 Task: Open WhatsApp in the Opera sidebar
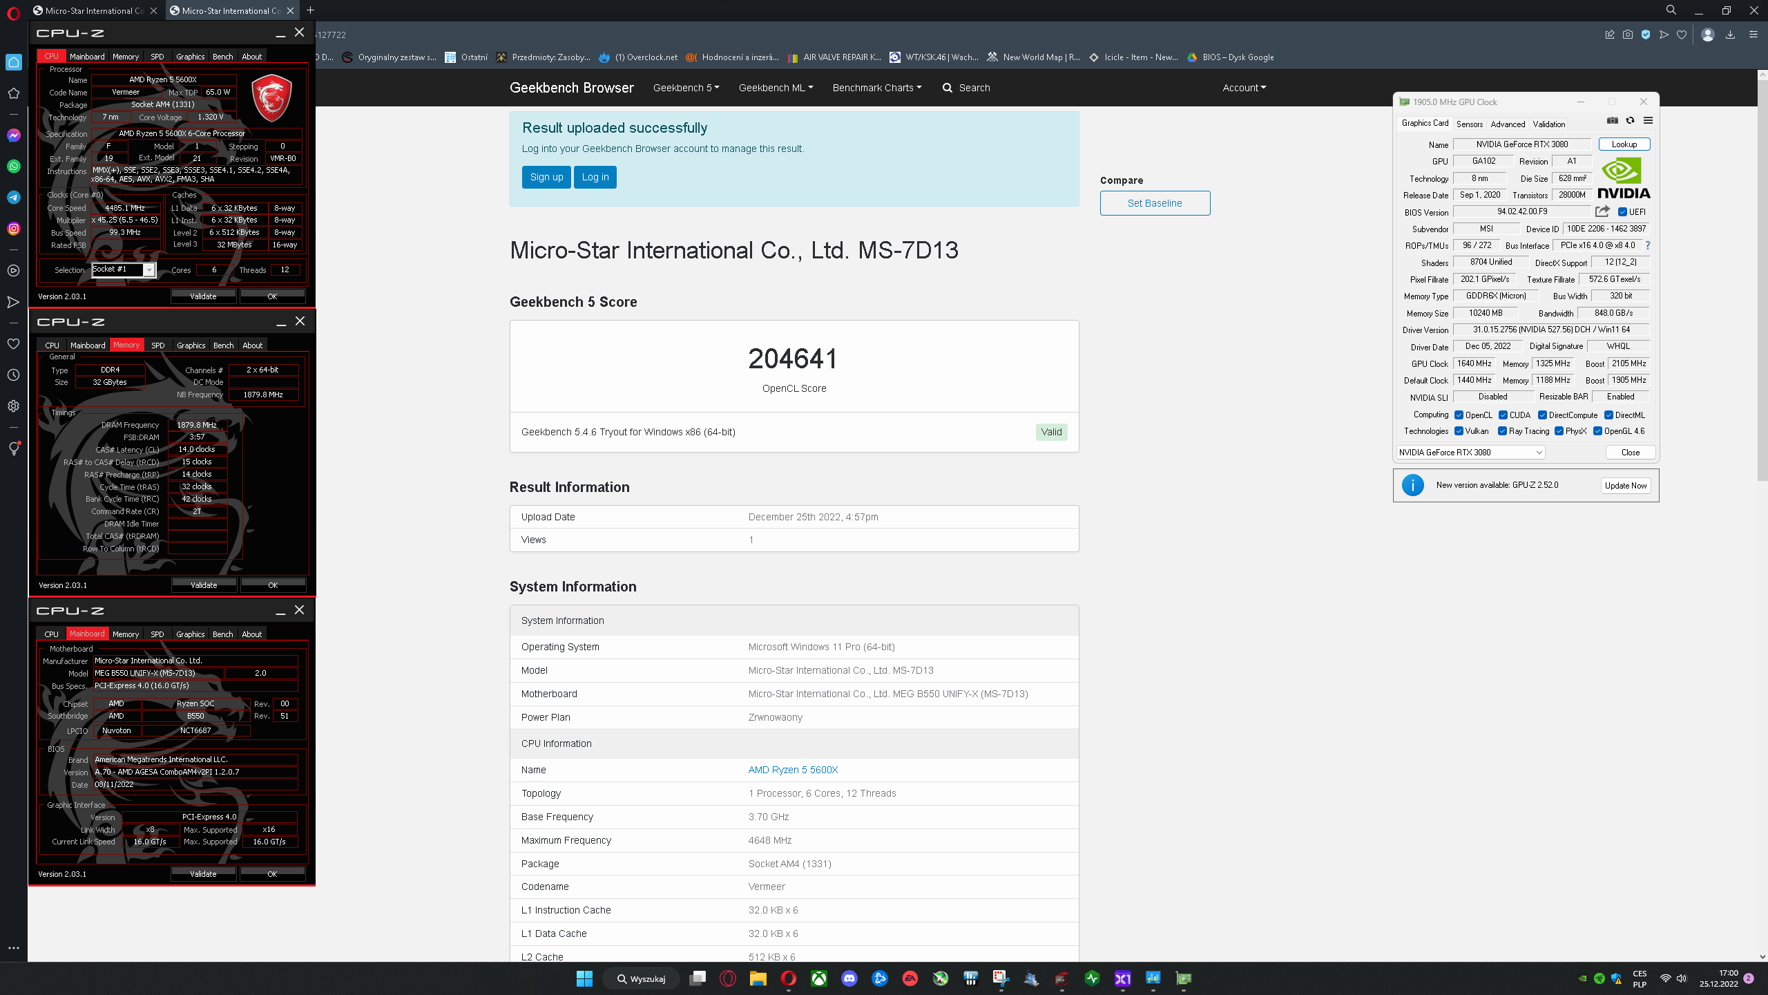[14, 167]
